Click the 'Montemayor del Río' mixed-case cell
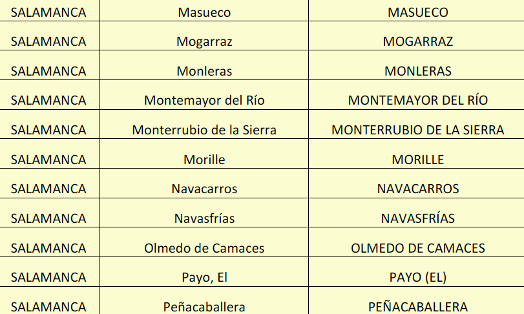Viewport: 524px width, 314px height. pos(204,101)
